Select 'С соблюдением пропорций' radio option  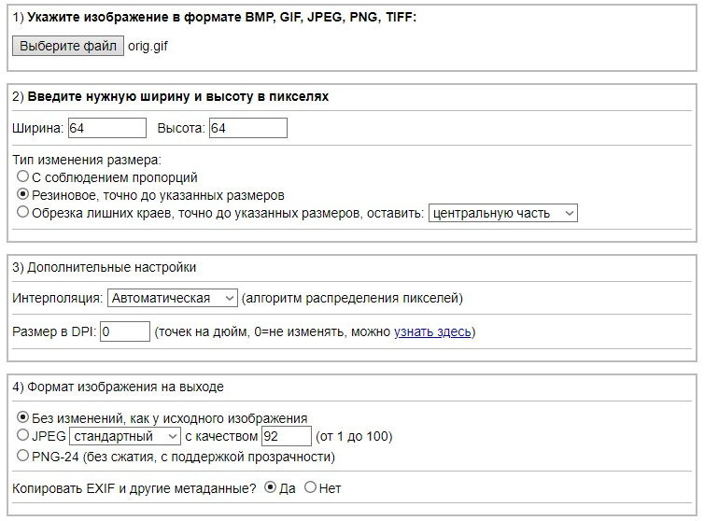[x=23, y=176]
